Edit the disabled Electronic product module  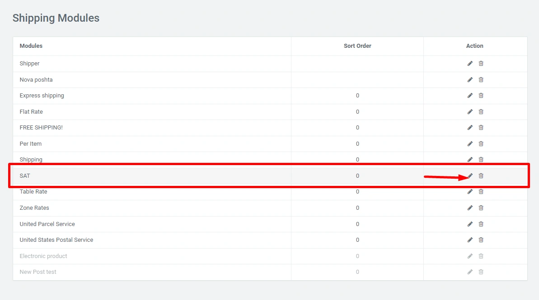coord(470,256)
